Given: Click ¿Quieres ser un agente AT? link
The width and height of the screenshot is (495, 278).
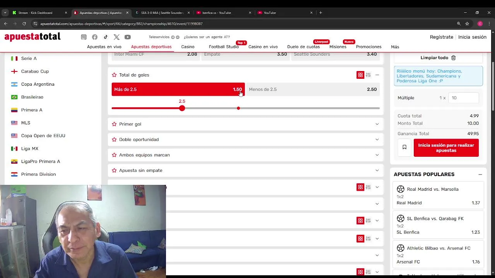Looking at the screenshot, I should pos(207,37).
